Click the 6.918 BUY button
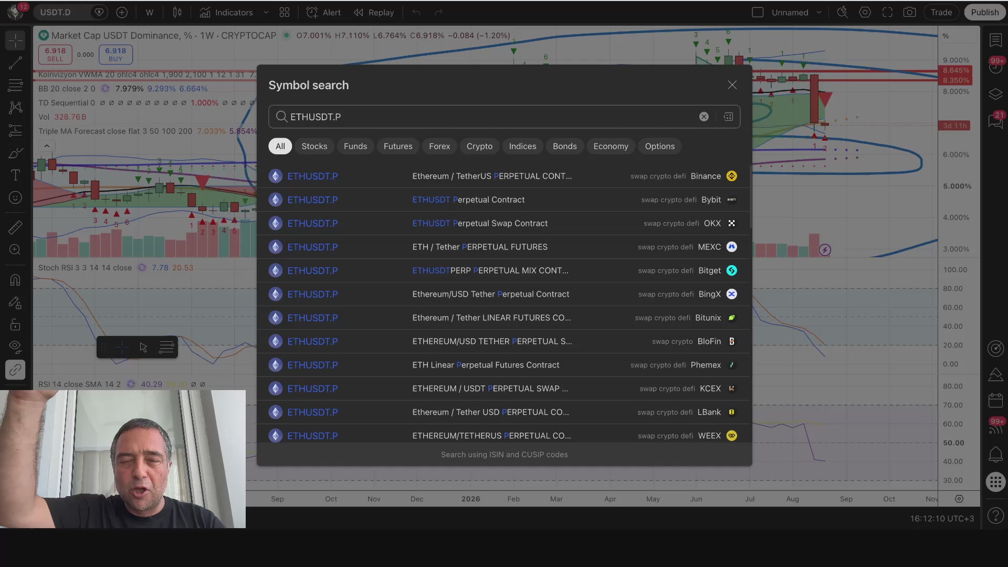Viewport: 1008px width, 567px height. [x=115, y=54]
